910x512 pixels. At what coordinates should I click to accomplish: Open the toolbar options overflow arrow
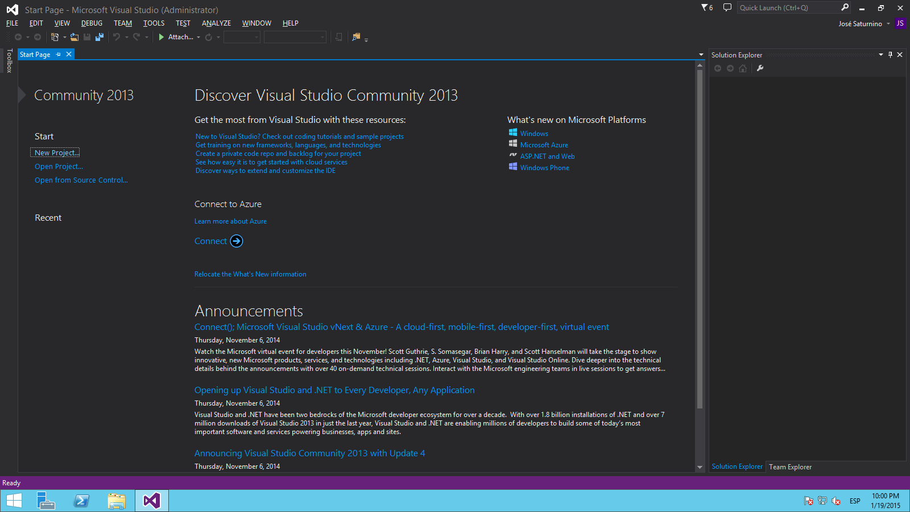click(x=366, y=39)
